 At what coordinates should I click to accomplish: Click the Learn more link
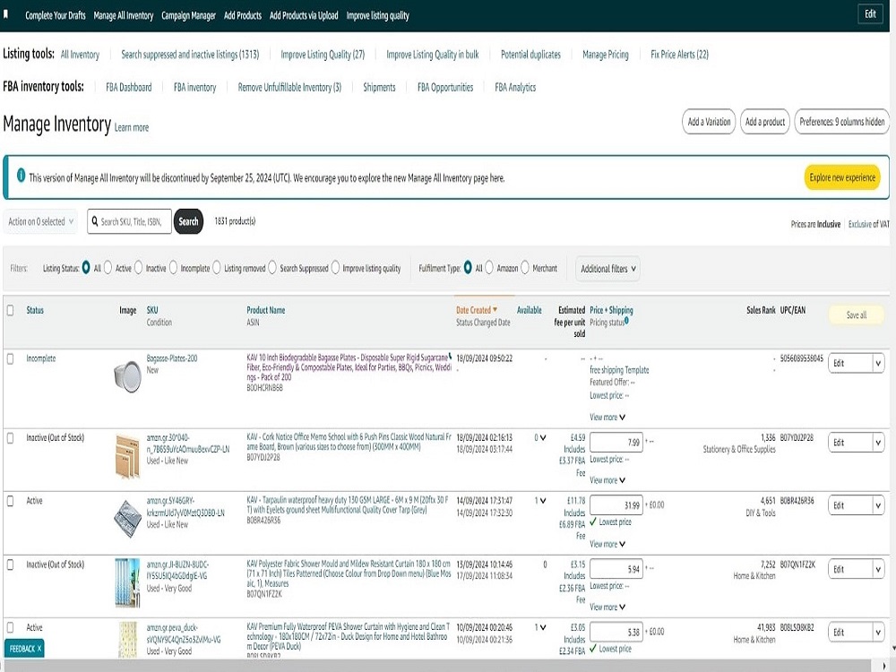tap(132, 127)
